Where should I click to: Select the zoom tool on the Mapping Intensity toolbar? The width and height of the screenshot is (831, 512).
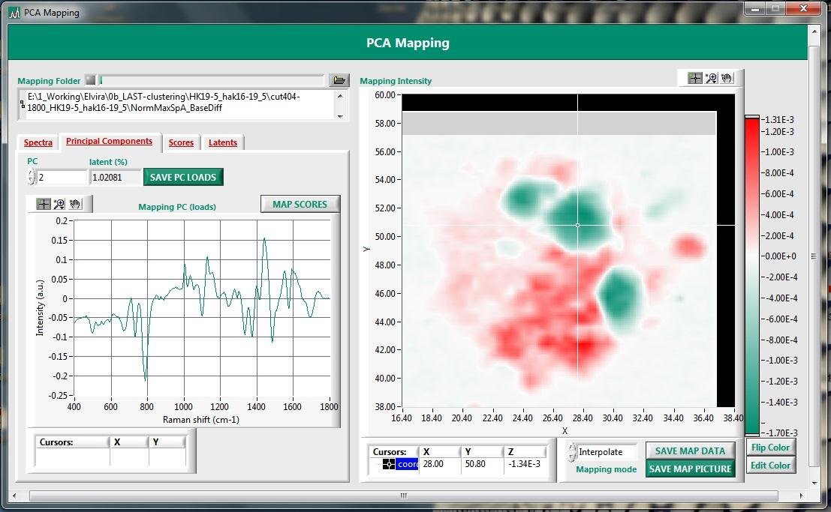(710, 77)
